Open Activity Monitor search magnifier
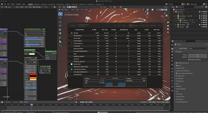This screenshot has height=113, width=208. [x=159, y=26]
